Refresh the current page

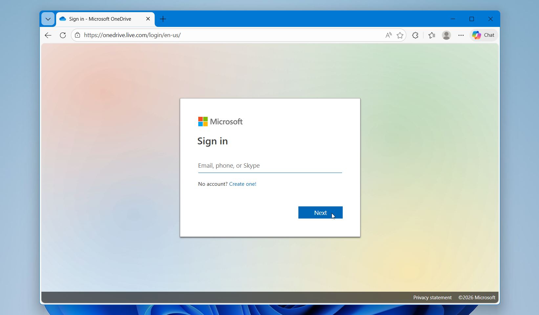(x=62, y=35)
